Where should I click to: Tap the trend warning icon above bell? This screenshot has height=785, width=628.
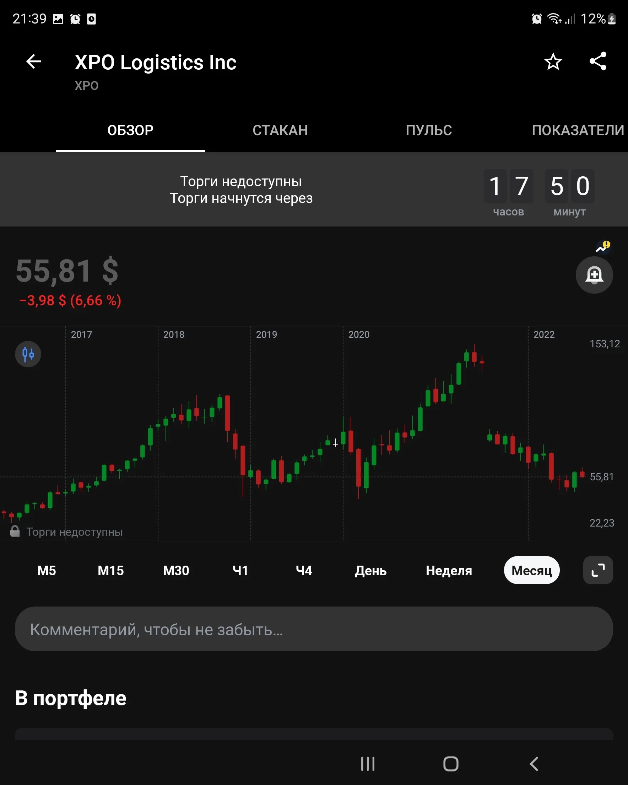coord(603,246)
